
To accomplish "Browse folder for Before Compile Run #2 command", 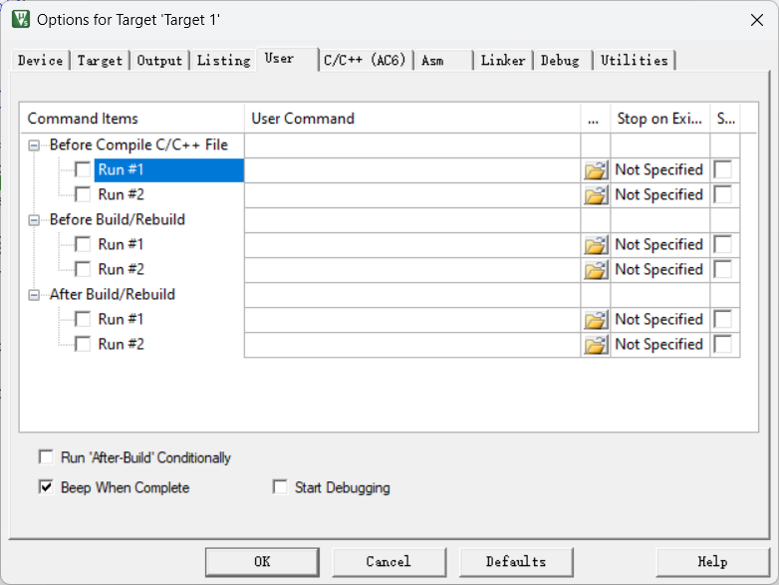I will 596,195.
